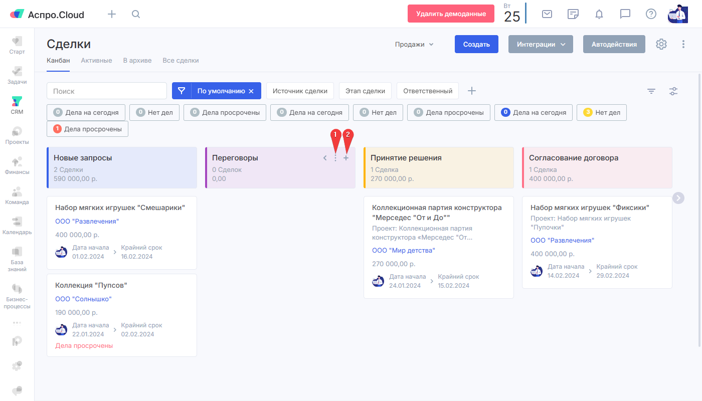Screen dimensions: 702x401
Task: Open Источник сделки filter dropdown
Action: tap(300, 91)
